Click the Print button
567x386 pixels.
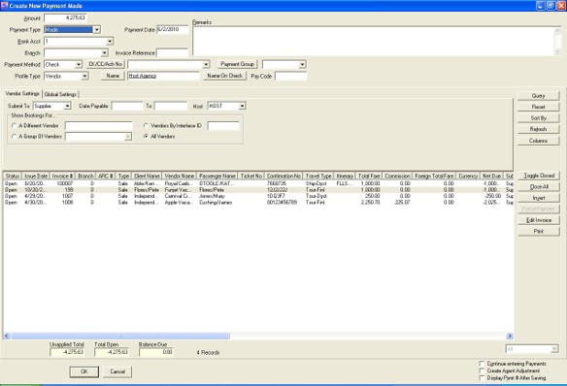[x=539, y=231]
